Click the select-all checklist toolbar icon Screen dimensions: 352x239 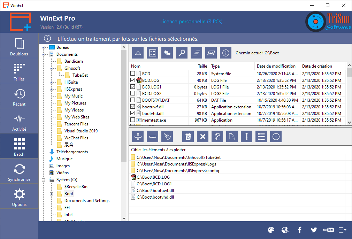[x=152, y=53]
